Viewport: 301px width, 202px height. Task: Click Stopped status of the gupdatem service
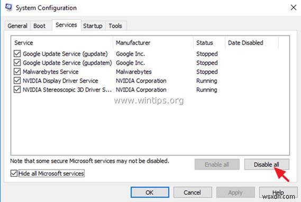(x=207, y=63)
